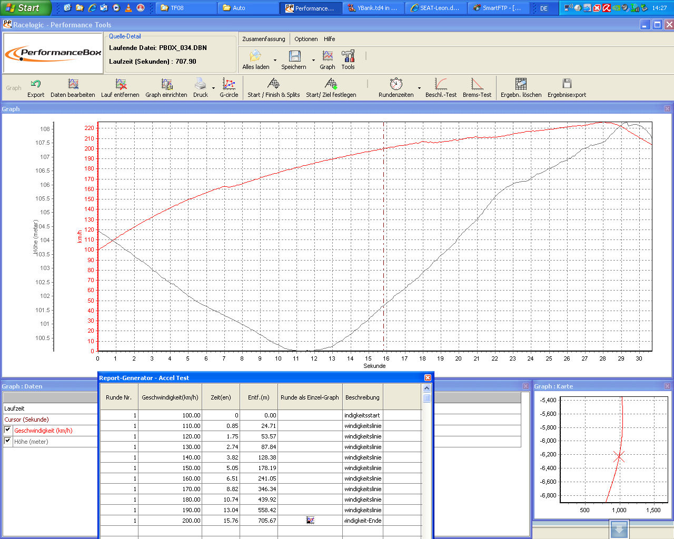Click the Export toolbar icon

pyautogui.click(x=36, y=87)
